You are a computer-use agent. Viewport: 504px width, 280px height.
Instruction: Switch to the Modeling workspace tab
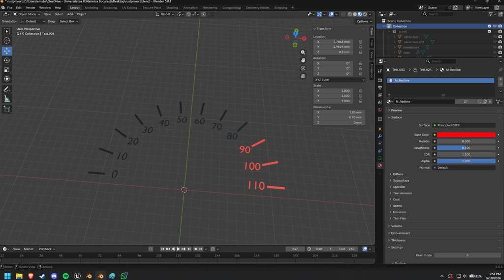(91, 8)
